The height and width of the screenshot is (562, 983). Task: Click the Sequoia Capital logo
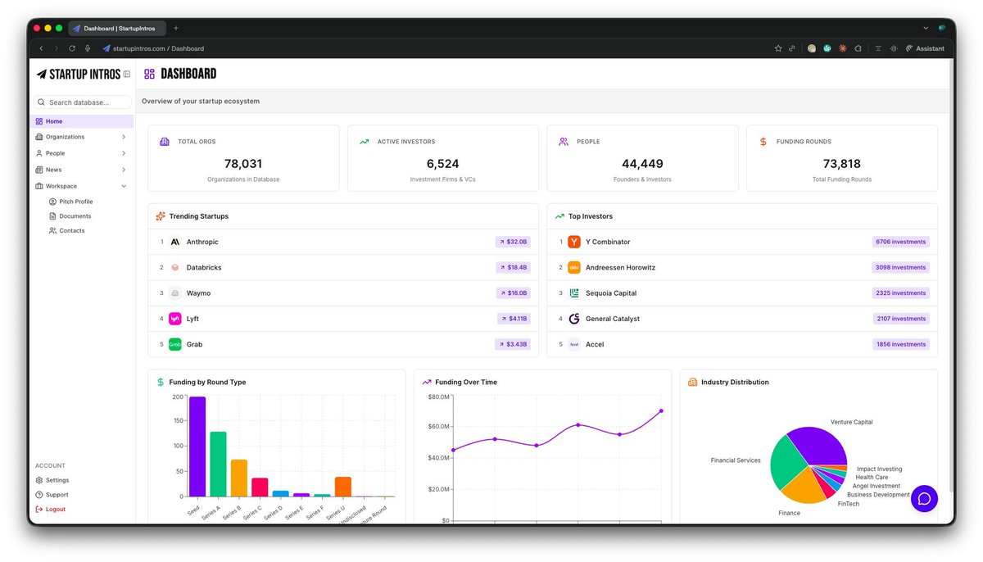[x=574, y=292]
